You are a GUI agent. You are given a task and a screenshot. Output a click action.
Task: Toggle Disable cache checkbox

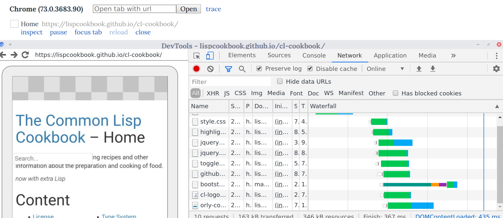[310, 69]
